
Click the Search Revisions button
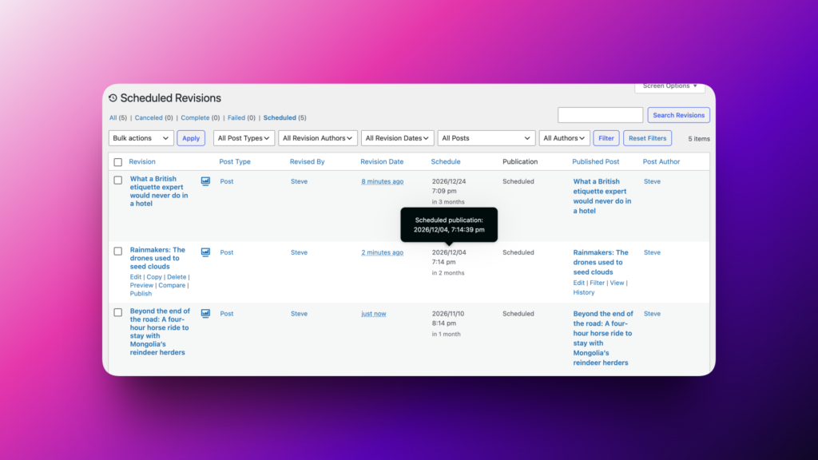click(x=679, y=115)
